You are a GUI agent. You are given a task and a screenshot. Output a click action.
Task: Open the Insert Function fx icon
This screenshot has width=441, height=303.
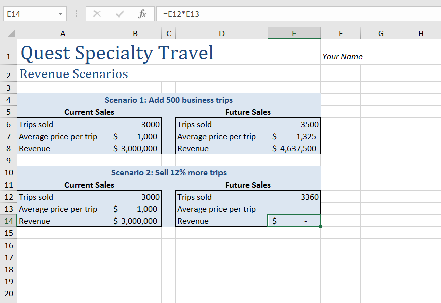pyautogui.click(x=142, y=14)
